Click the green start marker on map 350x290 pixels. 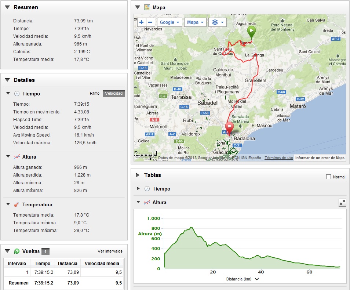point(251,33)
